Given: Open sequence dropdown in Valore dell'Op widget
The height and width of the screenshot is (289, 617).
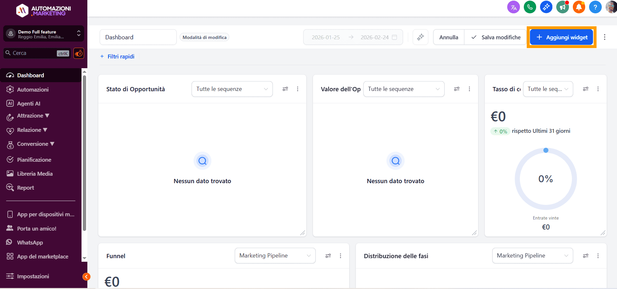Looking at the screenshot, I should pos(403,89).
